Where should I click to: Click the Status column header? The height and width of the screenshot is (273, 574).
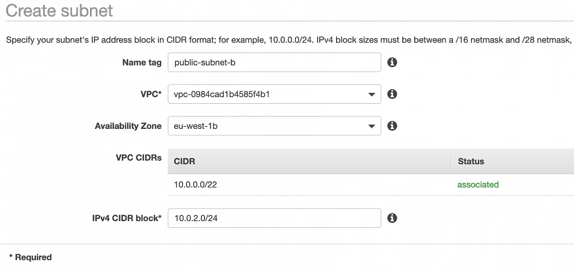point(471,161)
